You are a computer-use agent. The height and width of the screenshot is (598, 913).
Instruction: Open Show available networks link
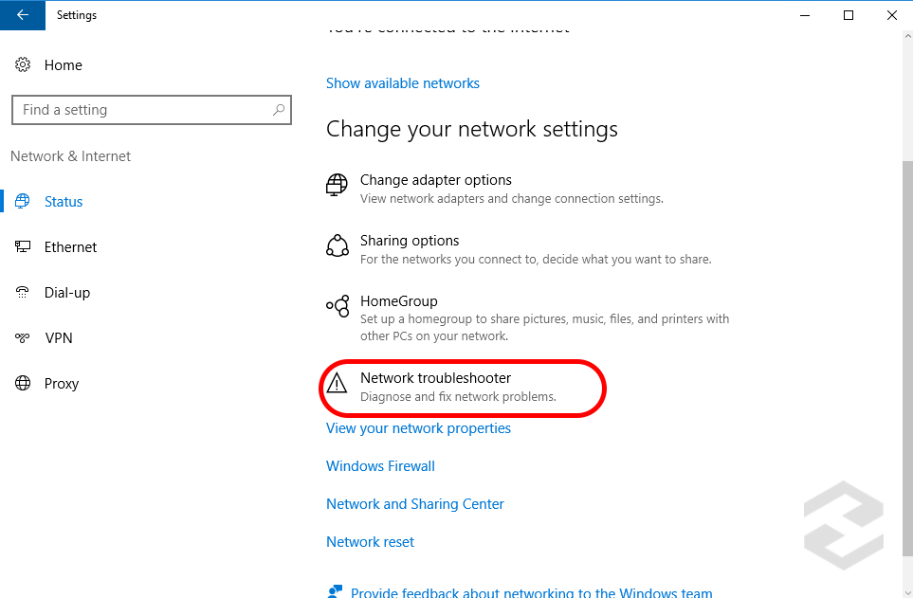(403, 83)
